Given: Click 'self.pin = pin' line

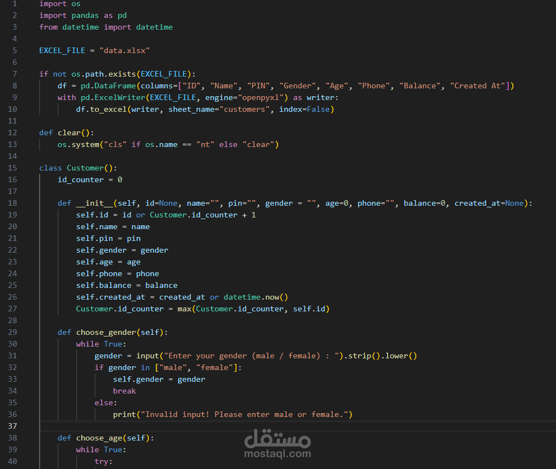Looking at the screenshot, I should pyautogui.click(x=108, y=238).
